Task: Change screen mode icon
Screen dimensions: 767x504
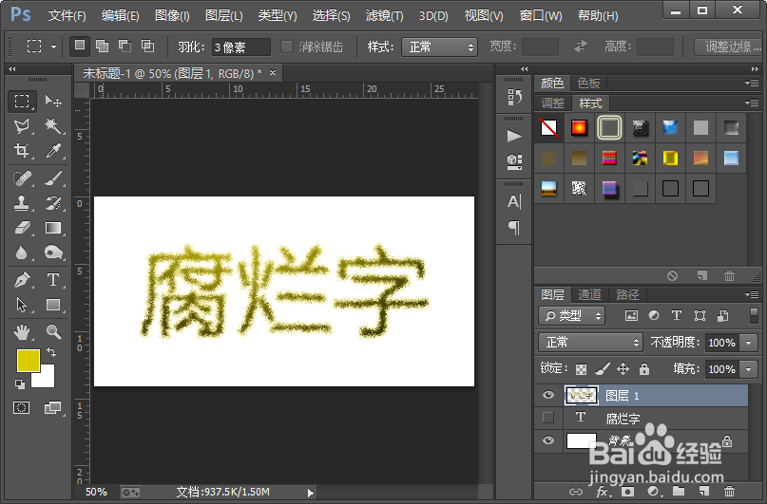Action: pos(52,407)
